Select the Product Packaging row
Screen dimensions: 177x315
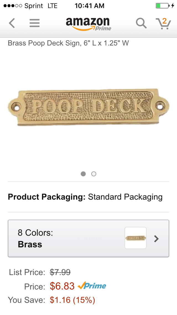pos(85,197)
